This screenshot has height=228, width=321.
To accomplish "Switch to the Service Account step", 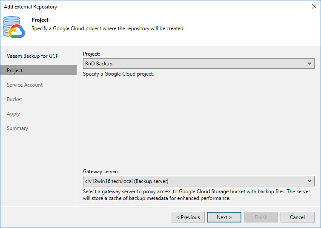I will click(x=25, y=85).
